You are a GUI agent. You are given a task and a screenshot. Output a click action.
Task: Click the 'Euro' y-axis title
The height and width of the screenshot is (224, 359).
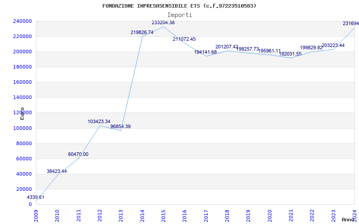pos(22,113)
